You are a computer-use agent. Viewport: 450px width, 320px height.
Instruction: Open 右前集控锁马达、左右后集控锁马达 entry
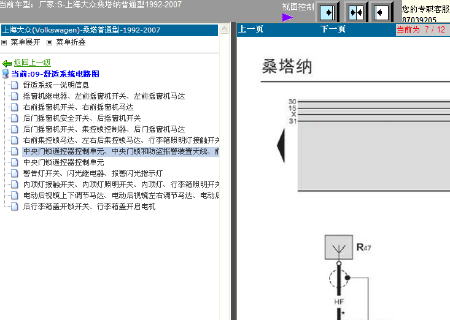[x=121, y=140]
